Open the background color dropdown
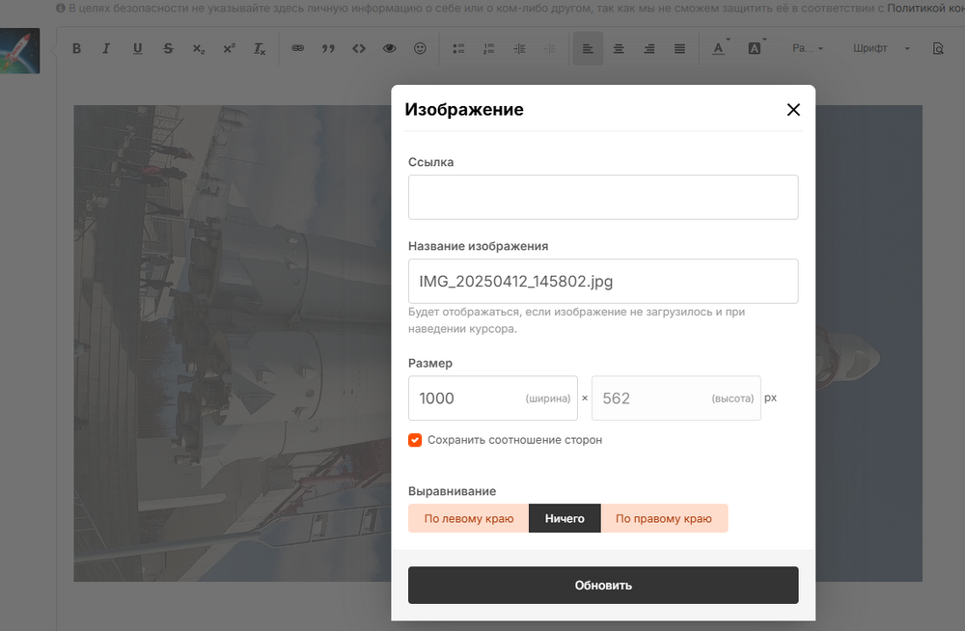 [756, 48]
